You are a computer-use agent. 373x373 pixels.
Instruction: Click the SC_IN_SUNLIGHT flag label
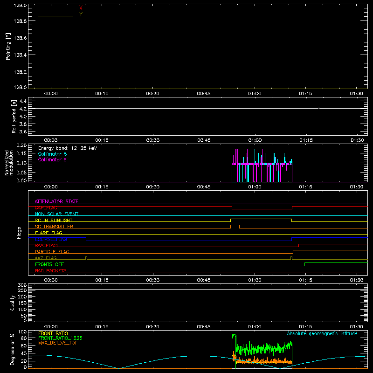click(x=54, y=220)
